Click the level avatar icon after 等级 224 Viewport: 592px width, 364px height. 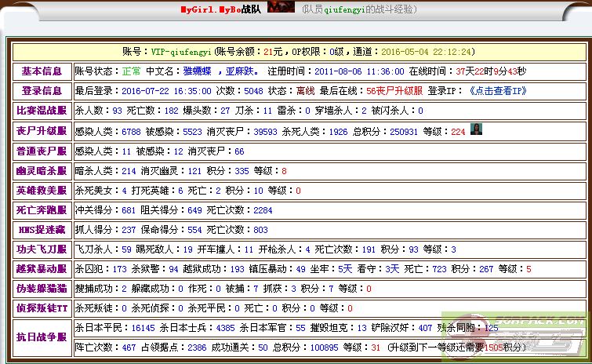476,129
